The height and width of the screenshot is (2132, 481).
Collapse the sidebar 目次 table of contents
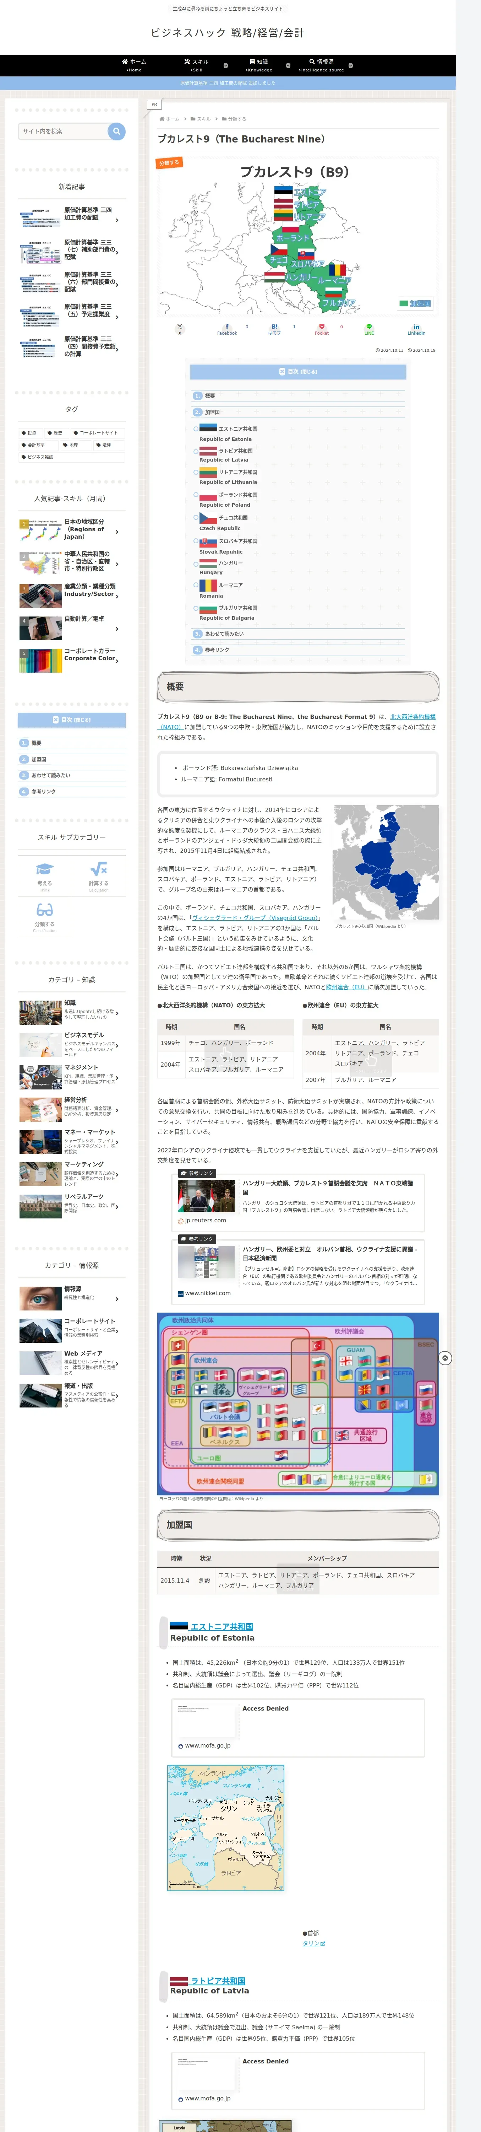[72, 720]
